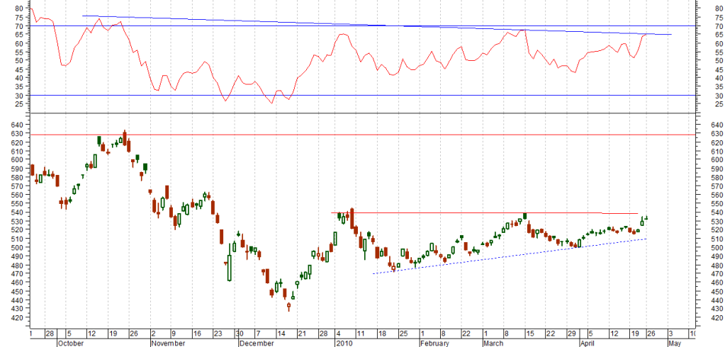This screenshot has width=725, height=347.
Task: Click the October month label on time axis
Action: 71,343
